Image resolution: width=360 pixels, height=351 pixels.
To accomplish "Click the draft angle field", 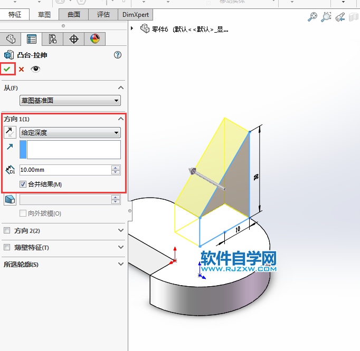I will [x=65, y=199].
